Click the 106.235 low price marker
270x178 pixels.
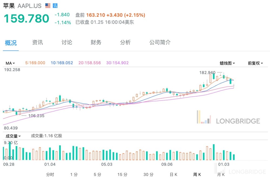coord(36,116)
